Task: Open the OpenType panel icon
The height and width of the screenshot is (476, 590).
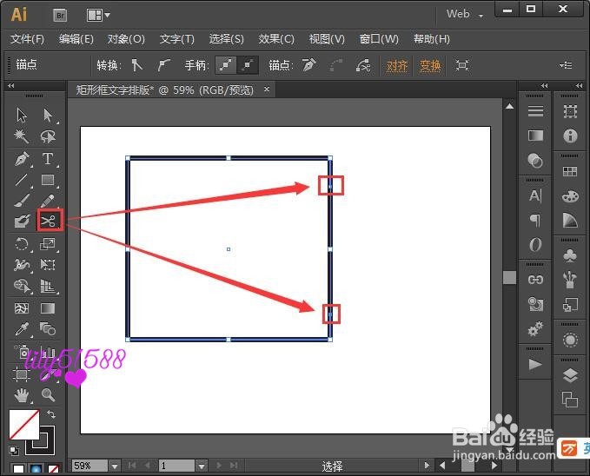Action: (535, 245)
